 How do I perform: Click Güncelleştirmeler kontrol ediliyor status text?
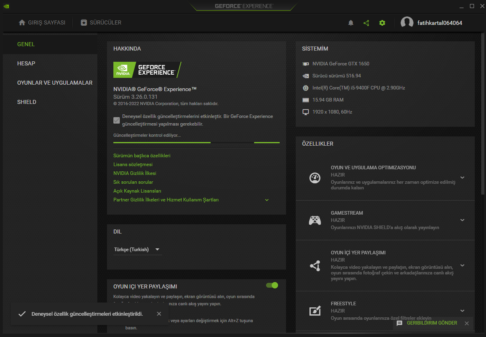147,135
